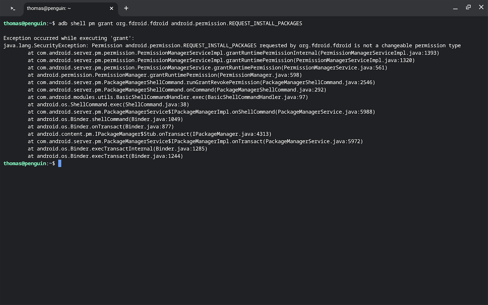Click the ShellCommand.java:38 trace line
The image size is (488, 305).
tap(108, 104)
